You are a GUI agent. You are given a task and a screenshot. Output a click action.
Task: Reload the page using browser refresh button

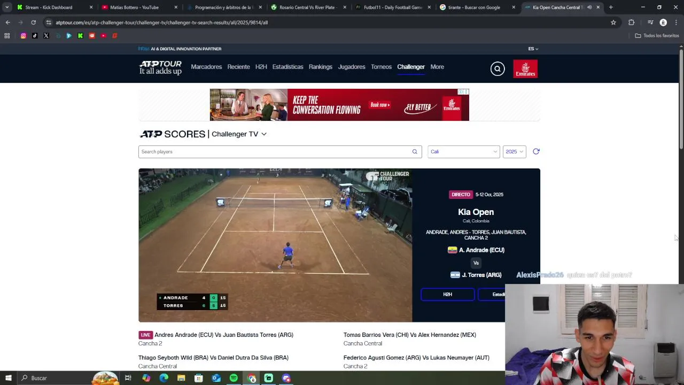coord(33,22)
